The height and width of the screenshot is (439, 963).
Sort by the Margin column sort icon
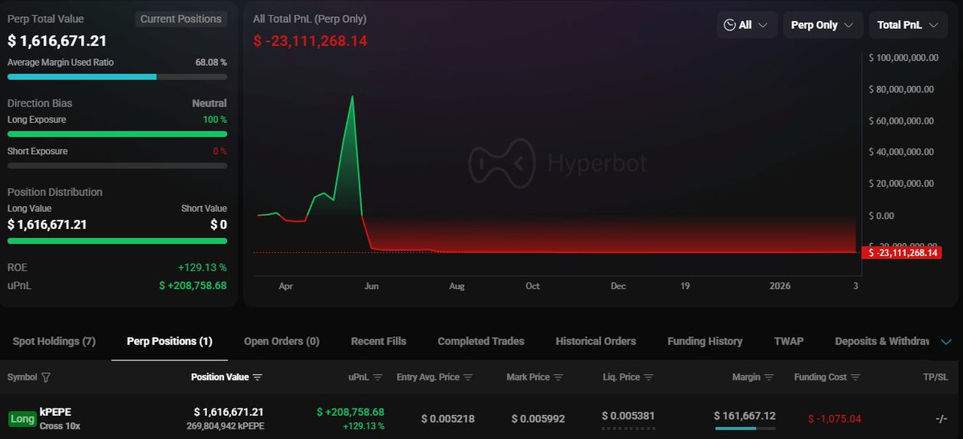pyautogui.click(x=769, y=377)
